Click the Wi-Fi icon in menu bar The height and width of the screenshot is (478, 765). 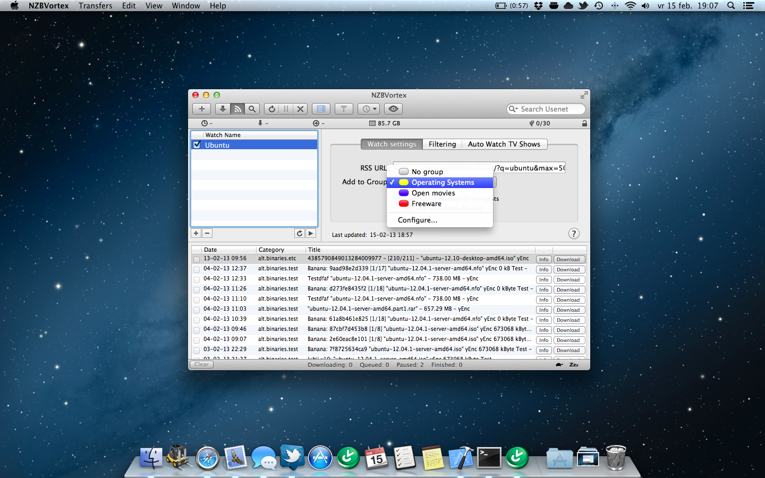tap(630, 6)
